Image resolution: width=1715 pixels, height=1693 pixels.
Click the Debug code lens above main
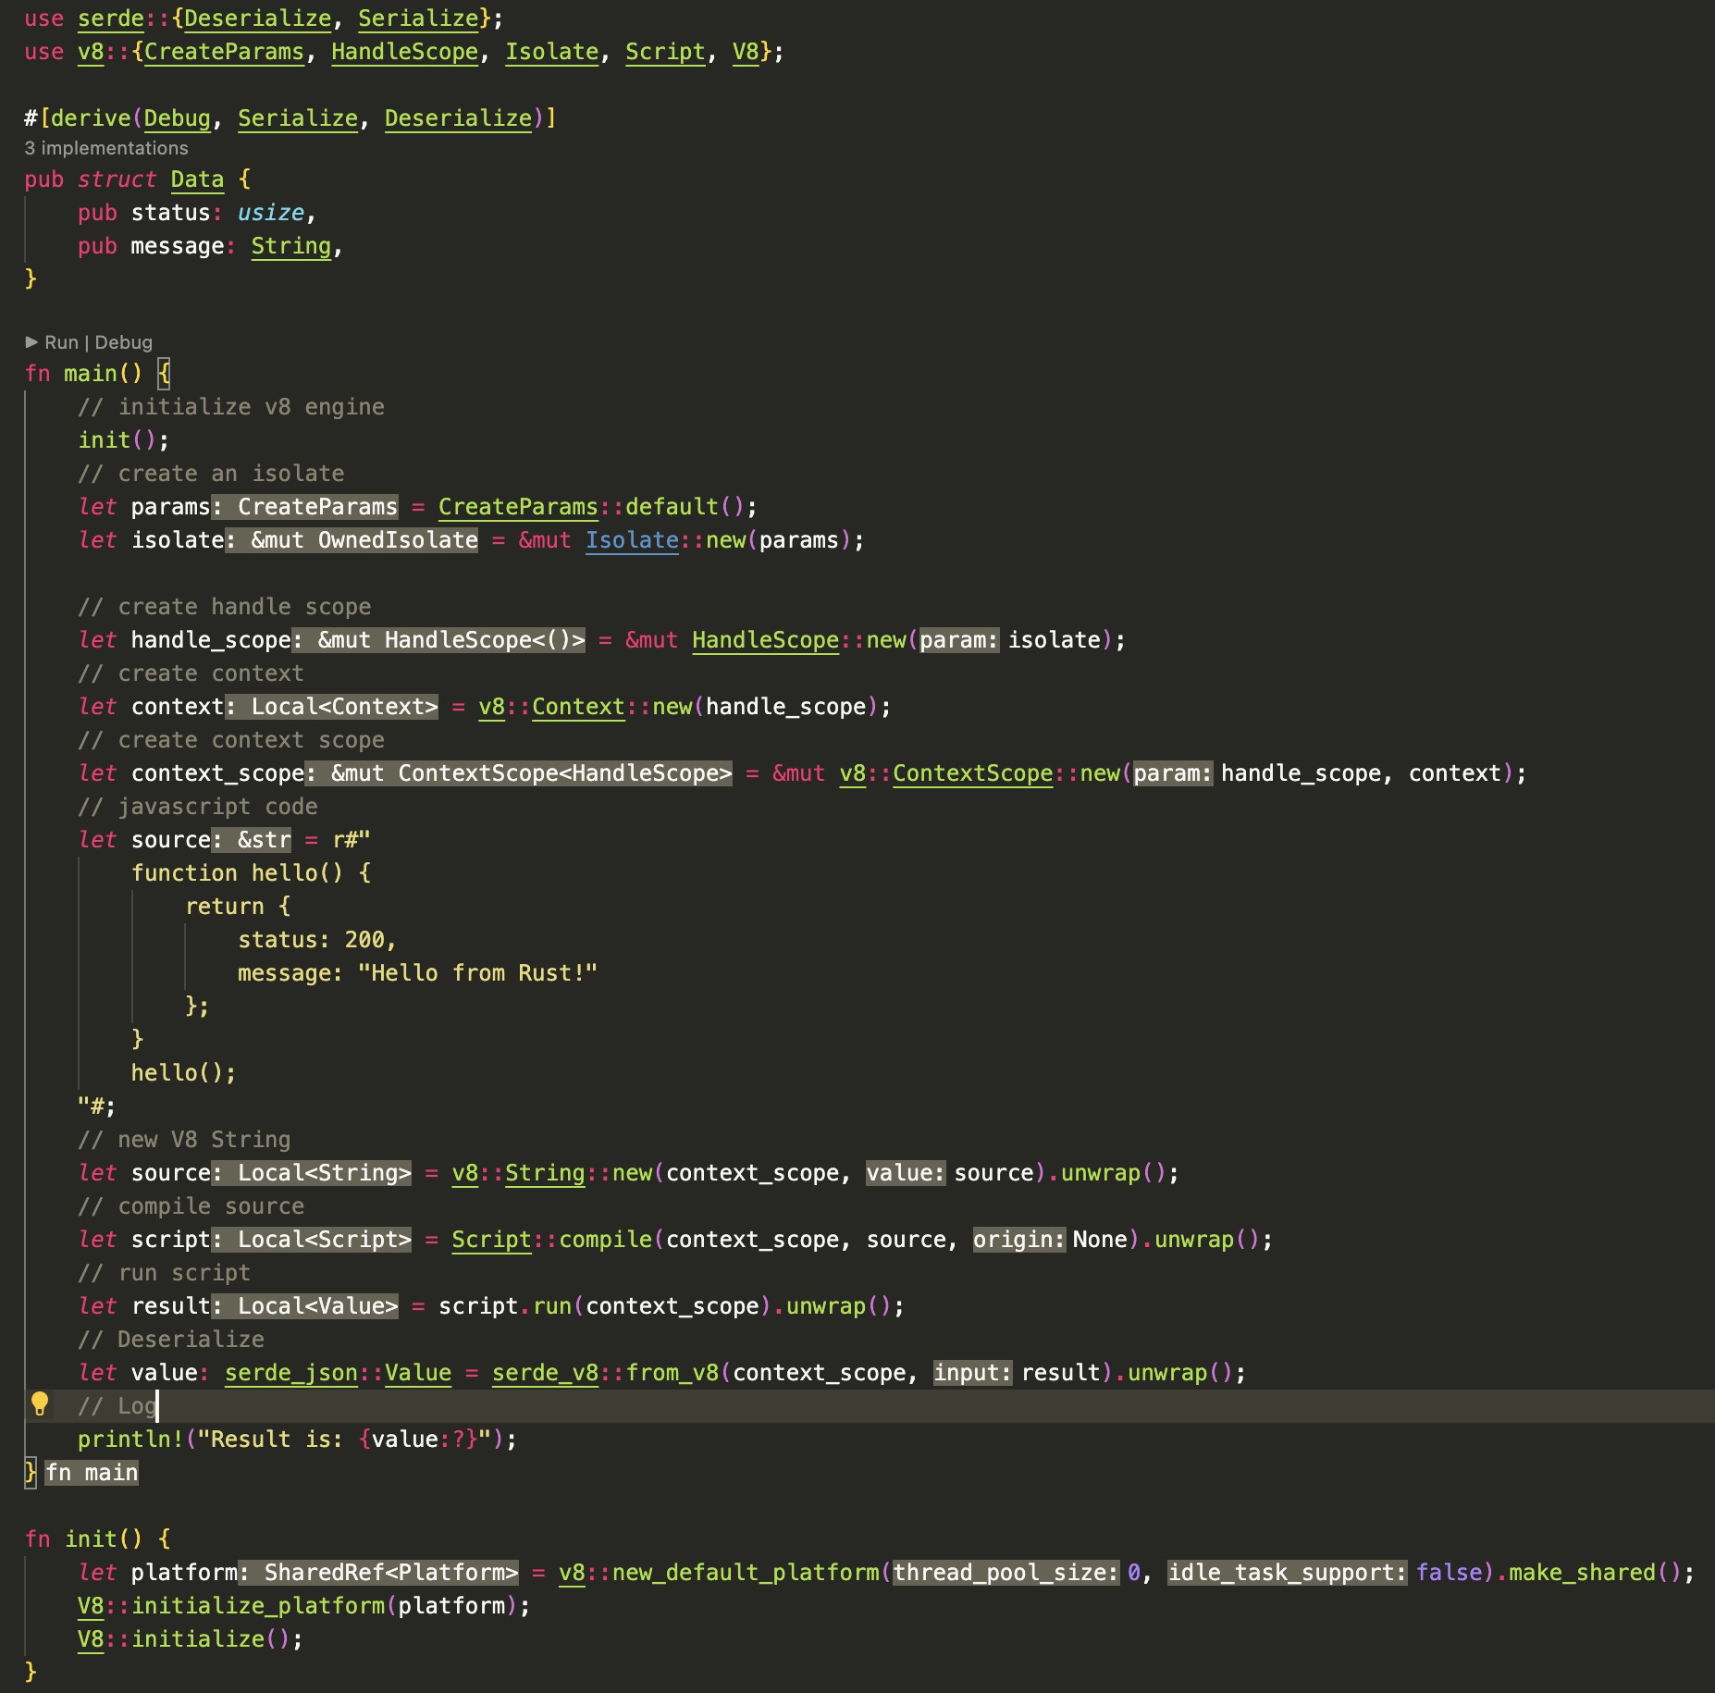click(x=123, y=342)
